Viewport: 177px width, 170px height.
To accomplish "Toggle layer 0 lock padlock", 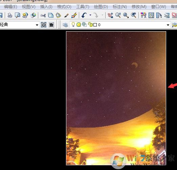I will click(x=90, y=24).
